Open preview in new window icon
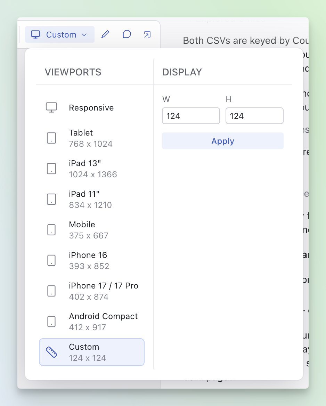 (x=147, y=34)
